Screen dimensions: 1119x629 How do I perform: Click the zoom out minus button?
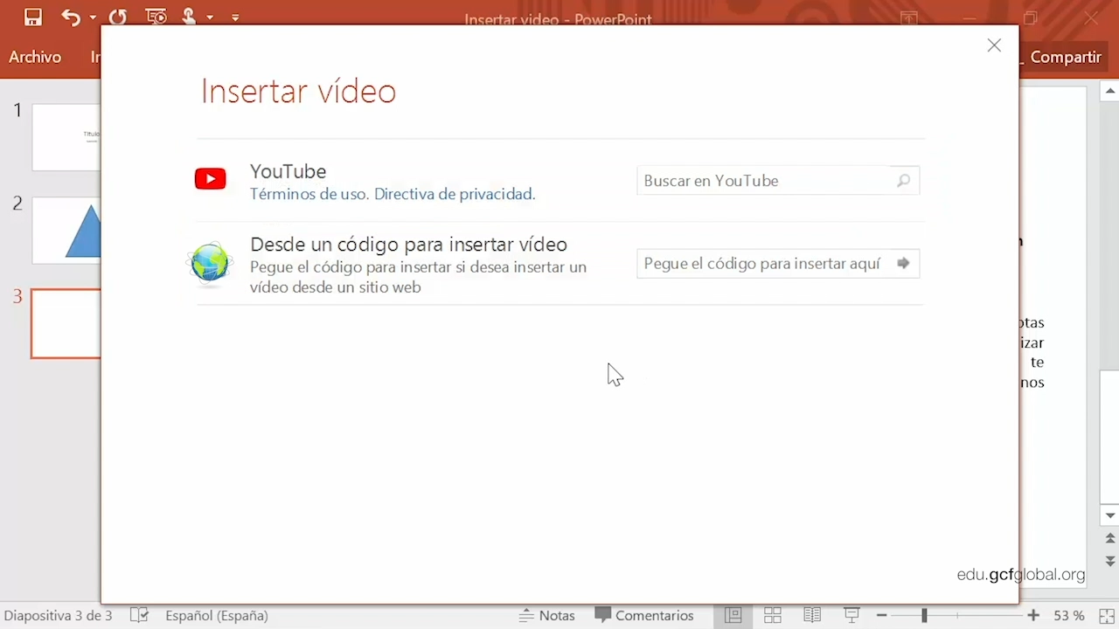point(881,616)
